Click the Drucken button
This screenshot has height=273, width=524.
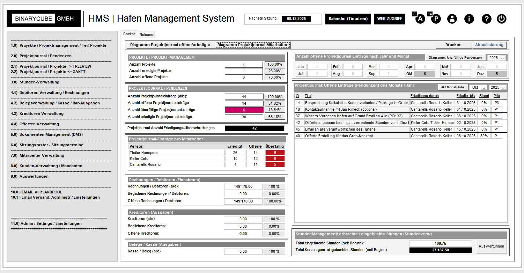tap(453, 45)
